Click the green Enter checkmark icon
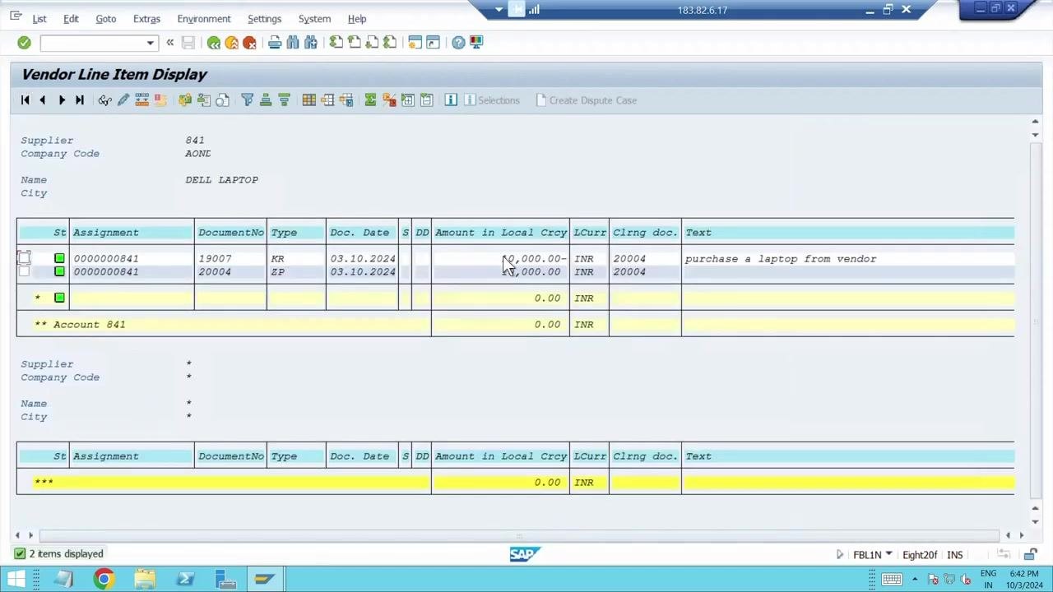Viewport: 1053px width, 592px height. (x=24, y=43)
